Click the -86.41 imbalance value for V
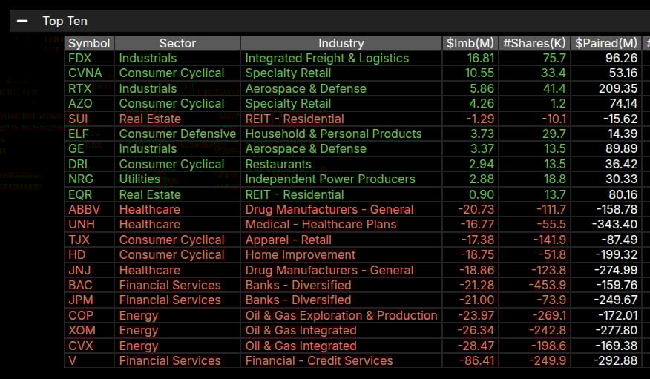Image resolution: width=650 pixels, height=379 pixels. pyautogui.click(x=470, y=360)
